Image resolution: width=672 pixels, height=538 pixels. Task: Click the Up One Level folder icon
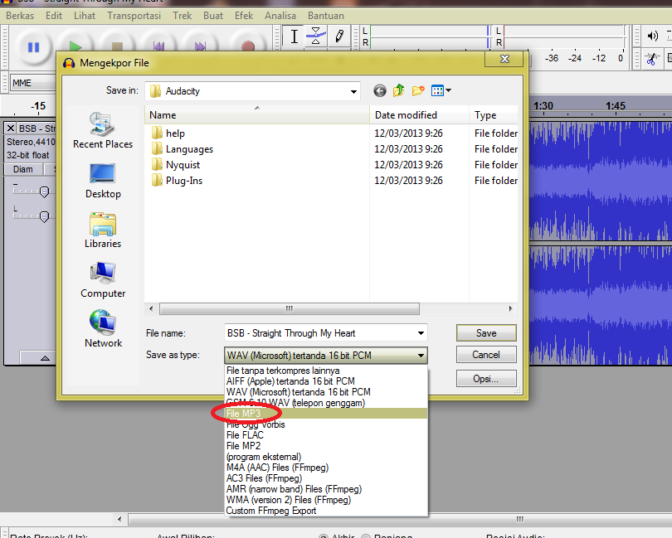point(398,90)
